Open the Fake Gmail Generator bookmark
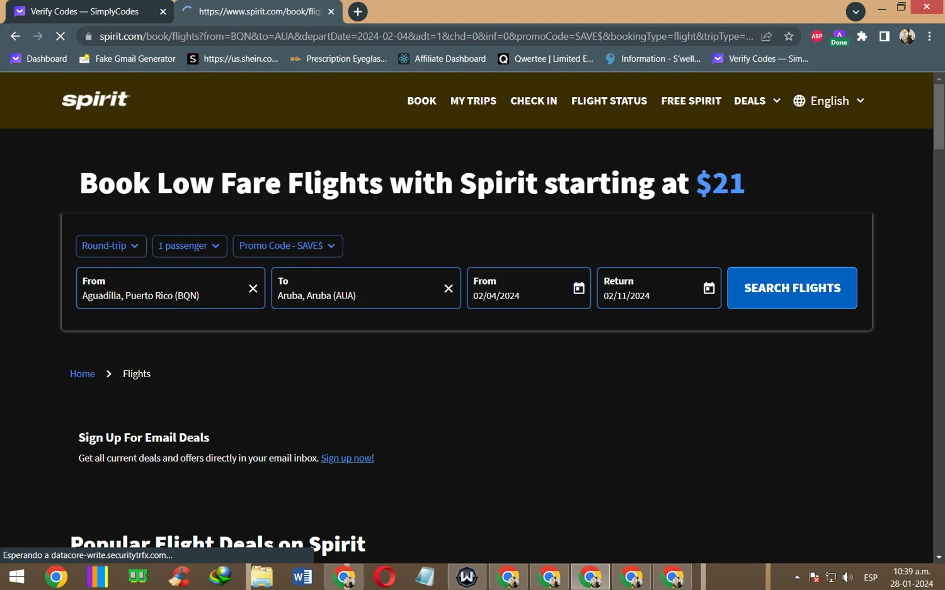945x590 pixels. click(128, 59)
